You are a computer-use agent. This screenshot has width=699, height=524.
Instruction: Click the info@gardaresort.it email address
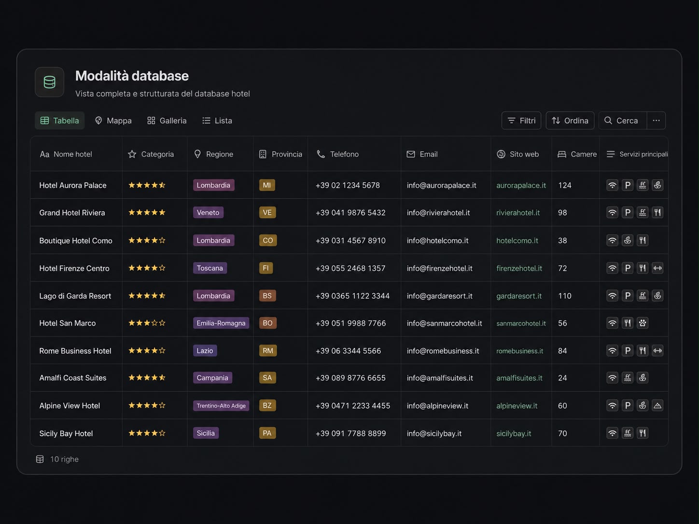coord(439,296)
